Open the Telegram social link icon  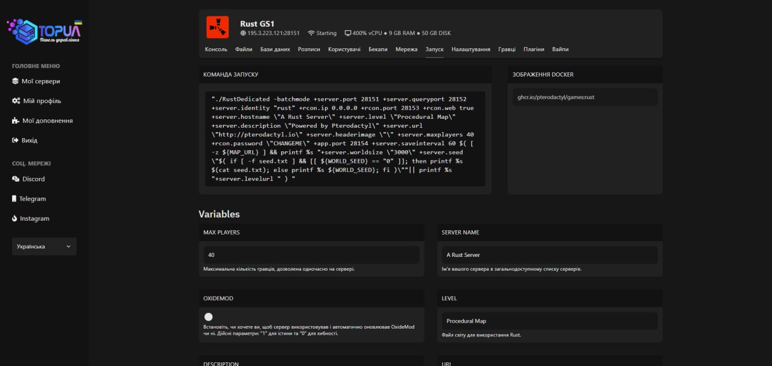tap(14, 199)
